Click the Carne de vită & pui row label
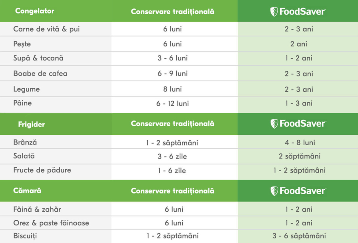358x243 pixels. pos(46,29)
